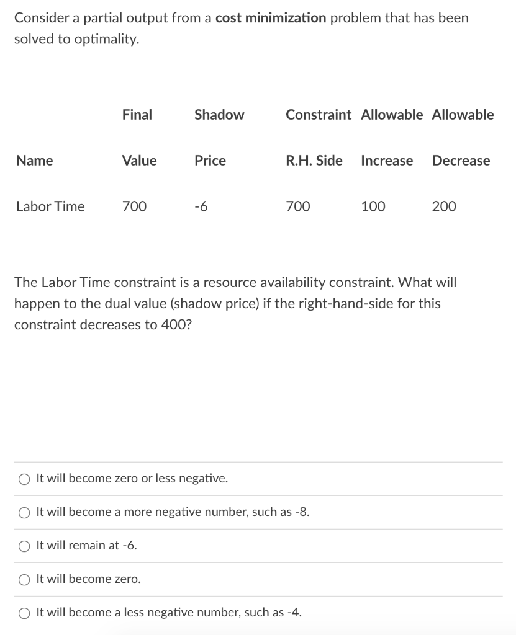Select "It will become zero or less negative" option
Image resolution: width=516 pixels, height=635 pixels.
130,478
